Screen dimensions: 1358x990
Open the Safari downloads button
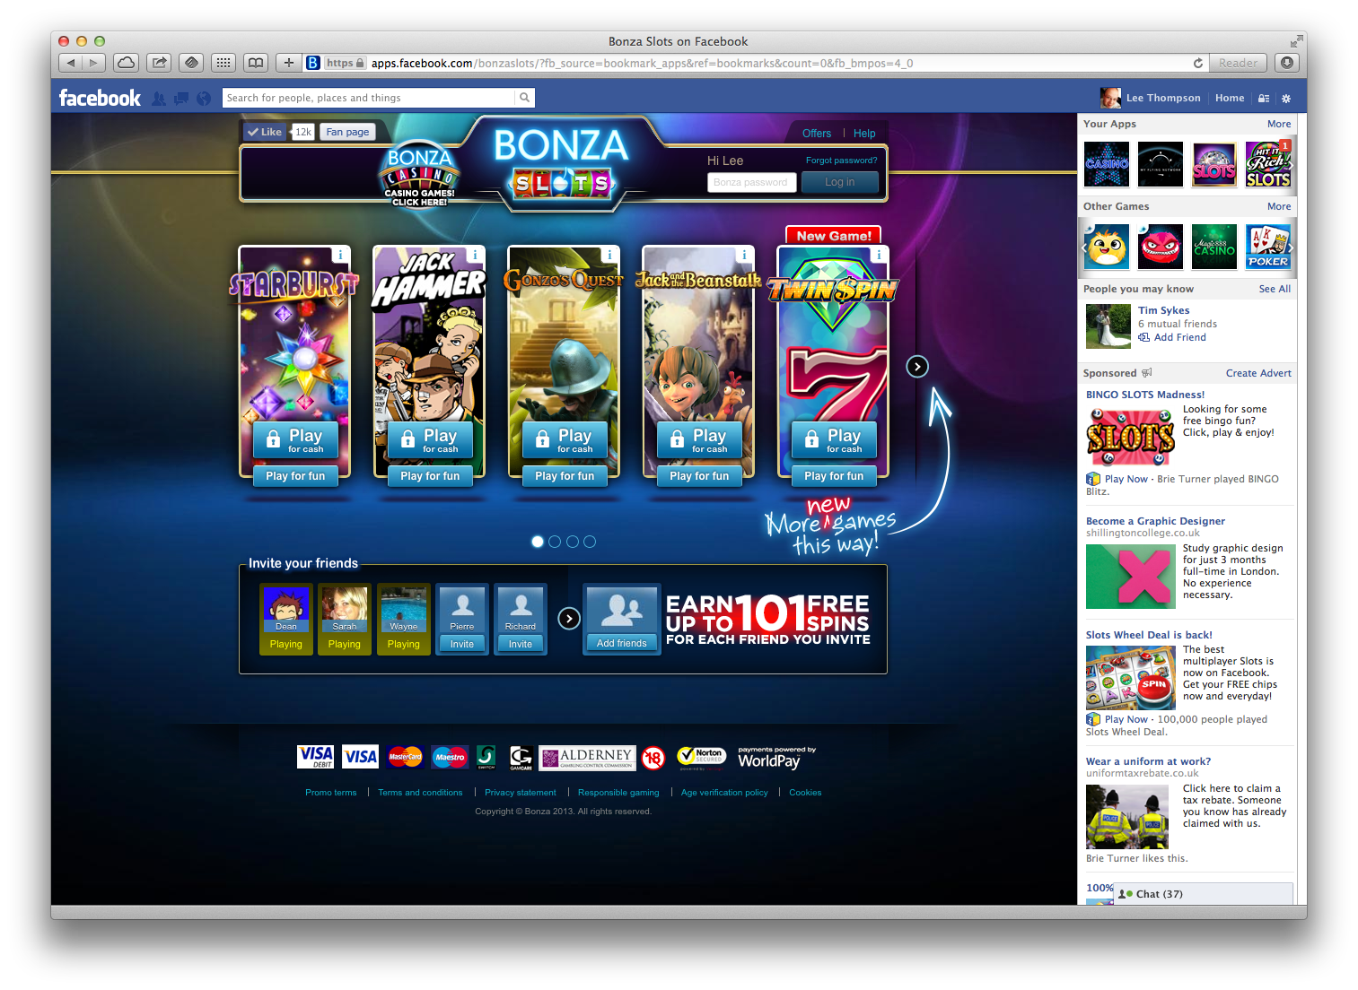1287,63
